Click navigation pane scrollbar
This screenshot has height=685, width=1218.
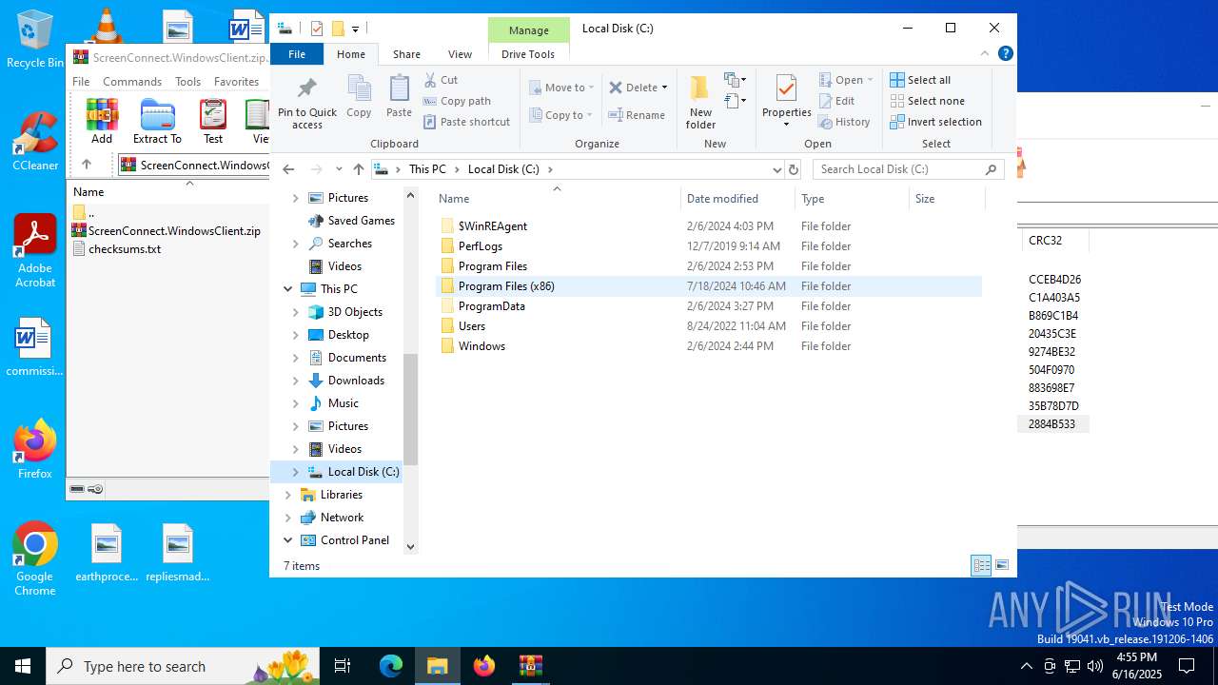[x=411, y=409]
